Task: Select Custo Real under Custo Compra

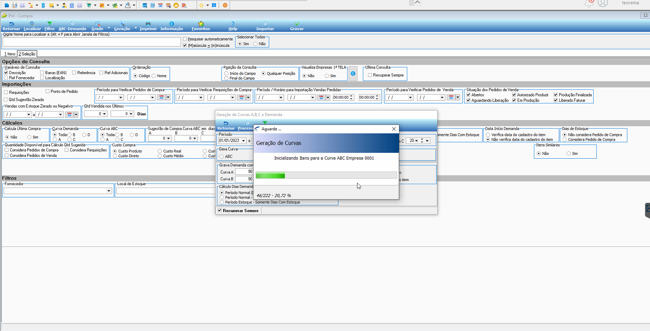Action: point(160,151)
